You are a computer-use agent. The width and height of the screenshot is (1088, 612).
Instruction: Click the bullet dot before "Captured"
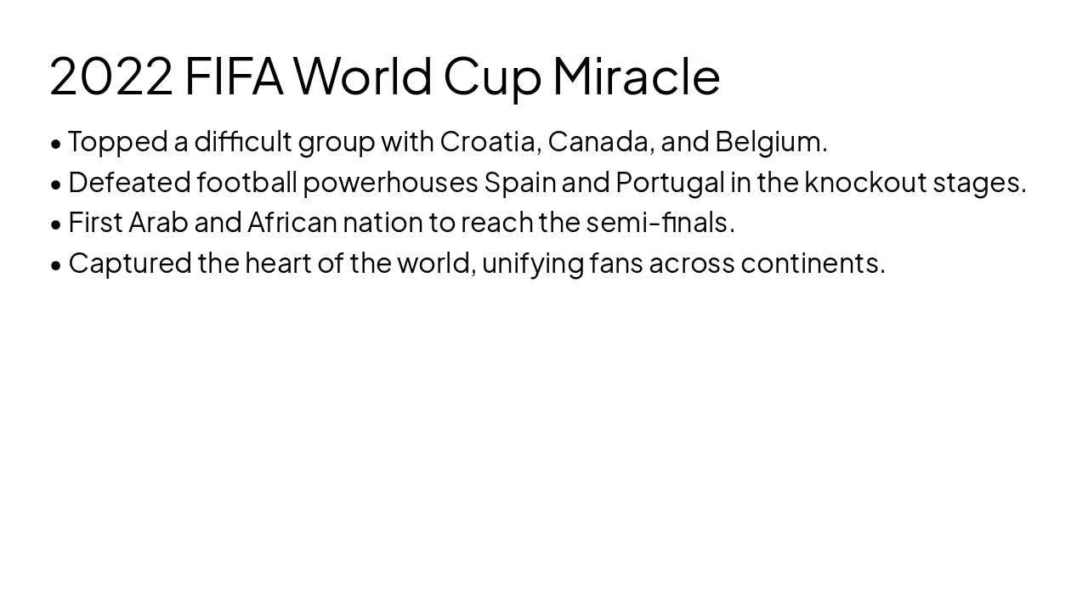(x=56, y=266)
